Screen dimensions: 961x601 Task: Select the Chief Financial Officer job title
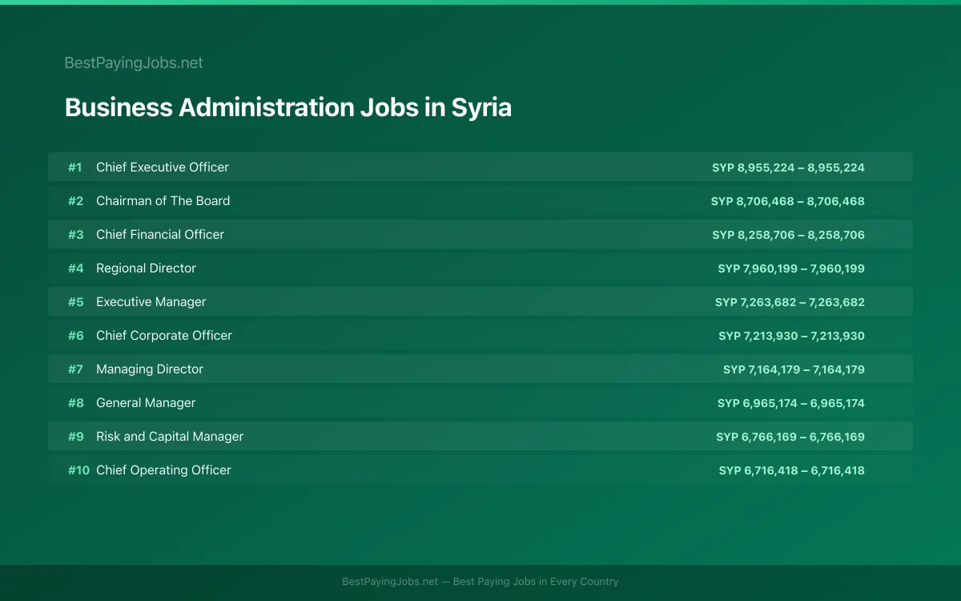tap(160, 234)
